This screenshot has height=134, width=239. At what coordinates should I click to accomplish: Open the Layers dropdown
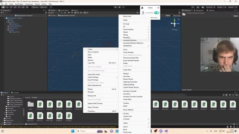point(221,7)
